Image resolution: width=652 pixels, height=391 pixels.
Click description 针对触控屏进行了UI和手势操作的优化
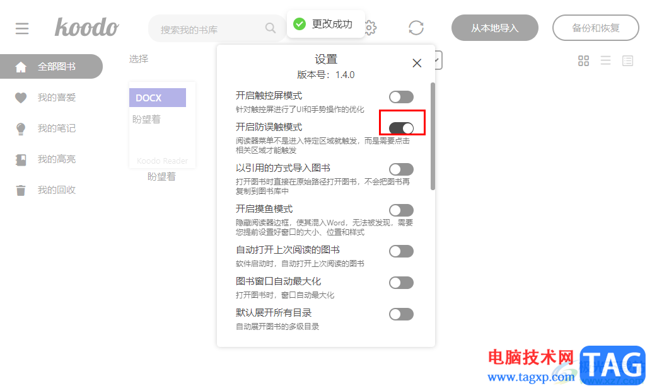300,110
